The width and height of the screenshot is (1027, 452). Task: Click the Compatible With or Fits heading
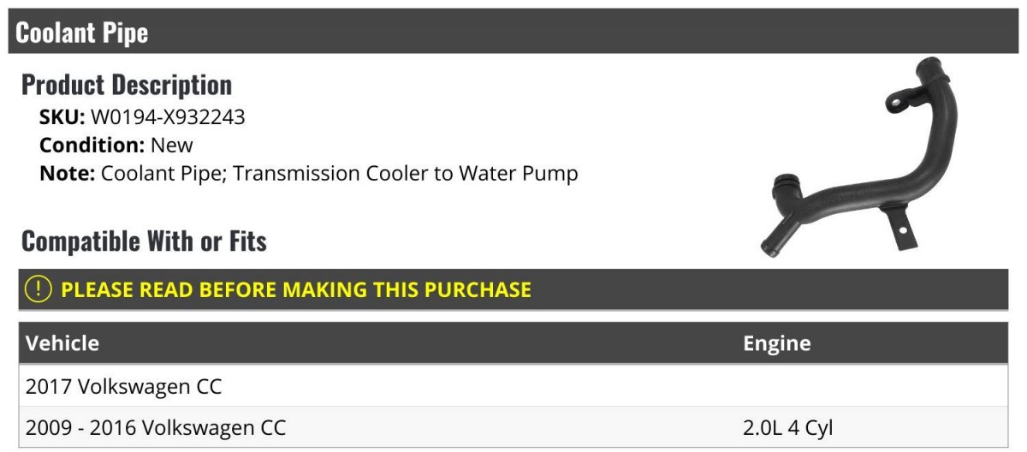tap(144, 241)
